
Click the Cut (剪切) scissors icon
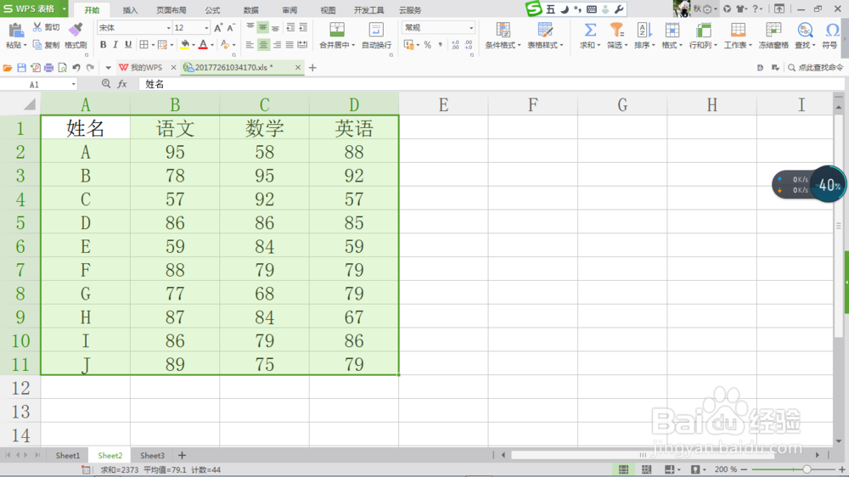click(37, 27)
